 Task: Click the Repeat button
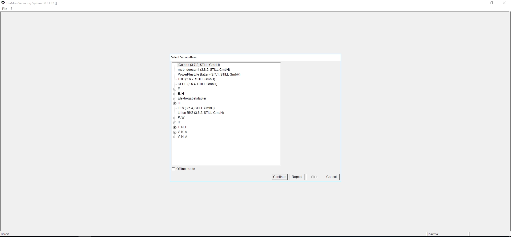pos(297,177)
